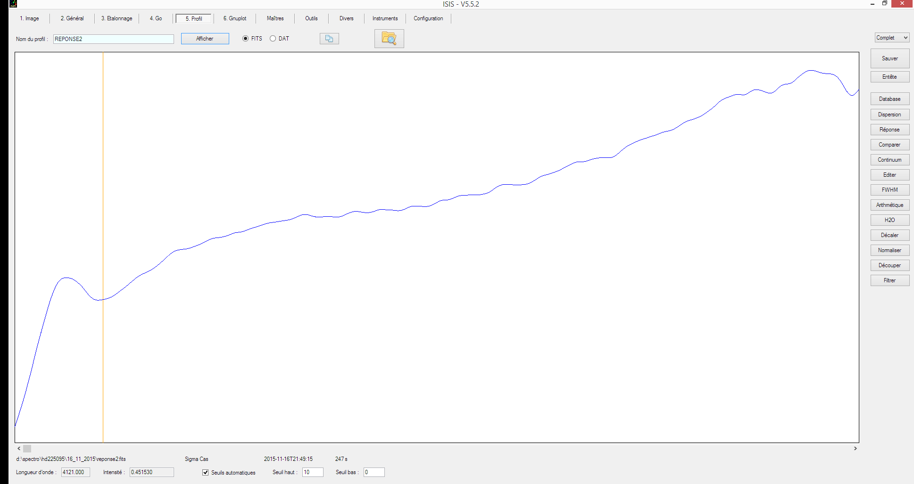Image resolution: width=914 pixels, height=484 pixels.
Task: Switch to the 3. Etalonnage tab
Action: pos(116,18)
